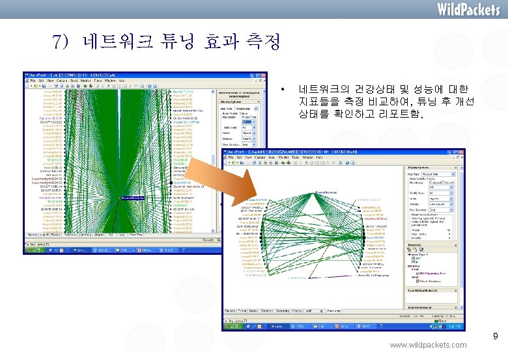Select Mcast 802.1d Bridge group node
Screen dimensions: 508x351
click(373, 276)
